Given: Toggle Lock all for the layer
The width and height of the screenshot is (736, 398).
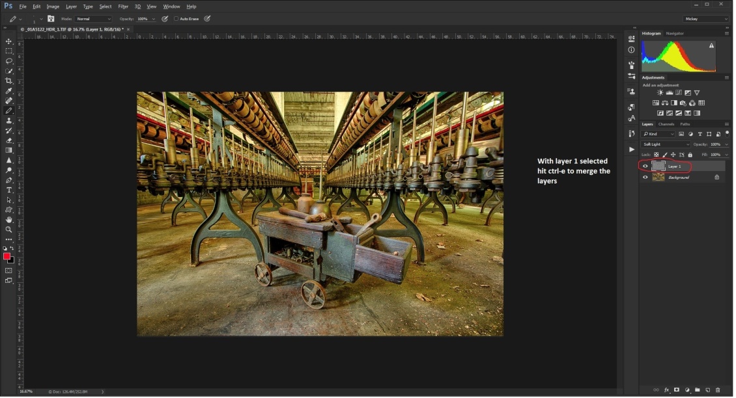Looking at the screenshot, I should [x=690, y=155].
